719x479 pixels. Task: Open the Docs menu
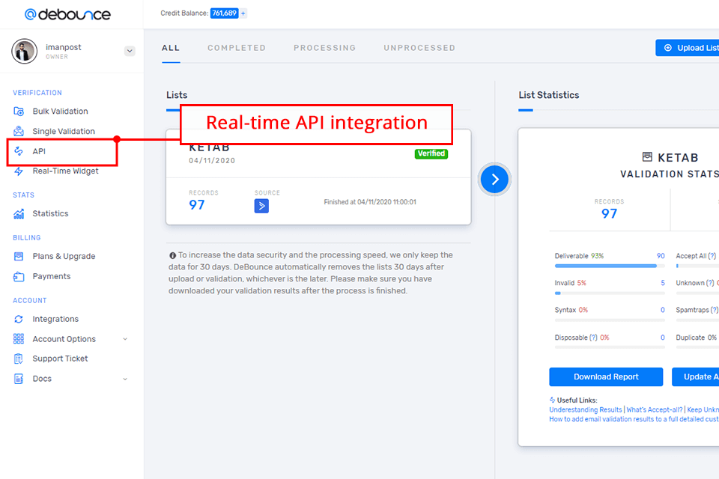(42, 379)
